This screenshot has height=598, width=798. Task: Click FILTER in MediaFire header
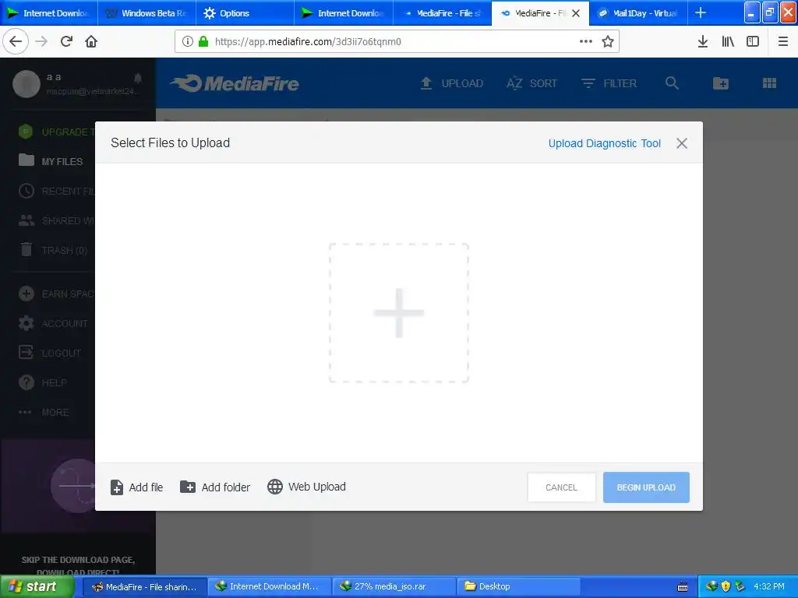pyautogui.click(x=609, y=83)
